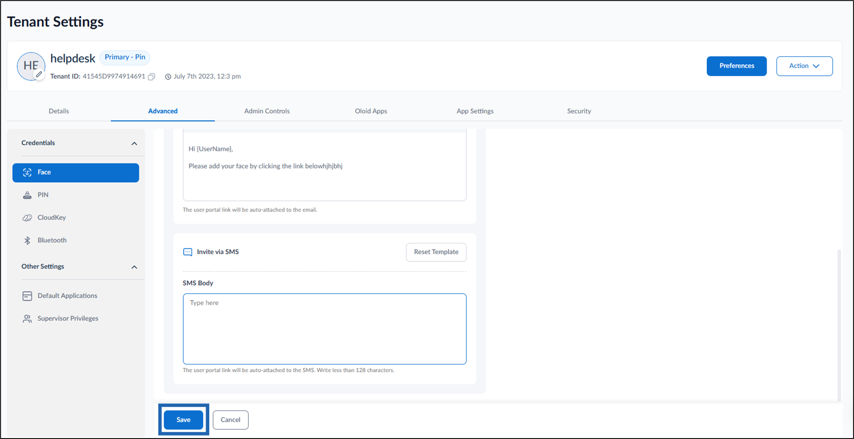Open the Action dropdown
The image size is (854, 439).
pos(804,66)
